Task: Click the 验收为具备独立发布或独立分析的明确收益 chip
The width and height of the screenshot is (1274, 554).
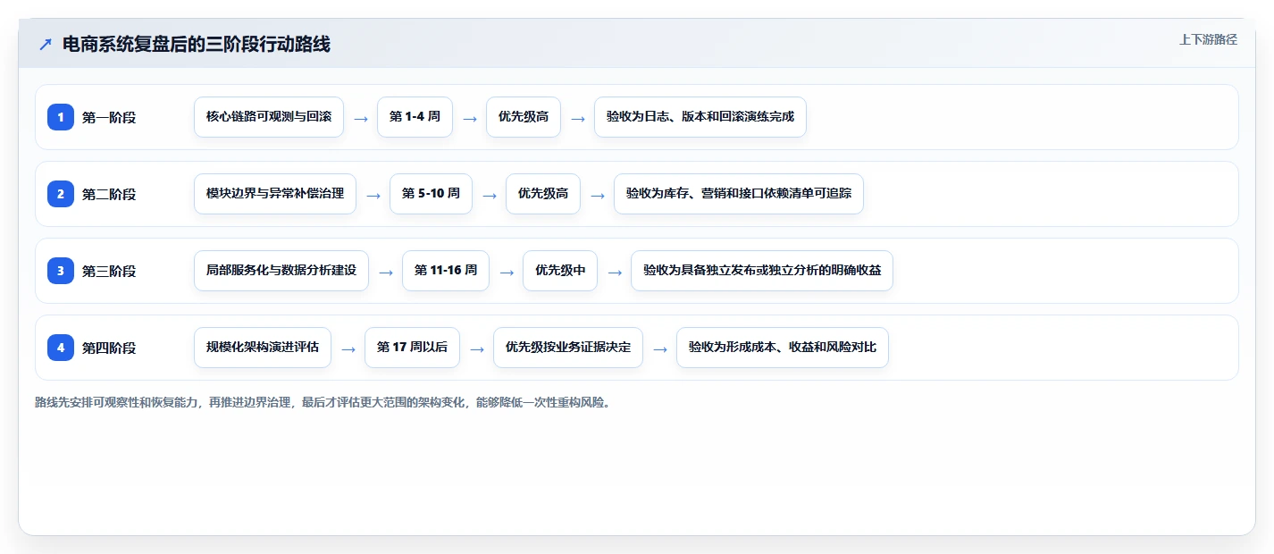Action: coord(762,271)
